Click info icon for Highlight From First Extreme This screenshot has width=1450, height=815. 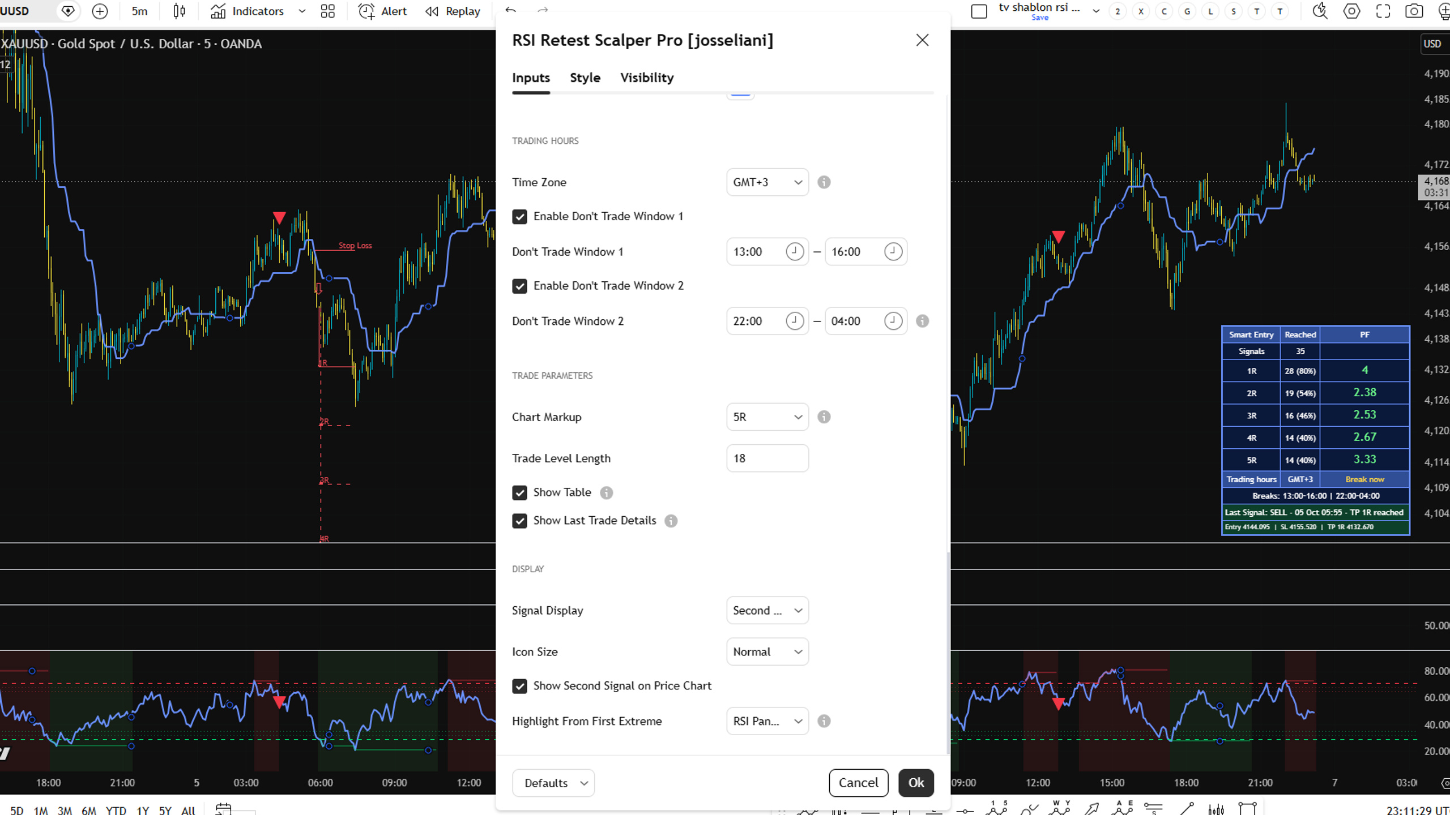pyautogui.click(x=824, y=721)
